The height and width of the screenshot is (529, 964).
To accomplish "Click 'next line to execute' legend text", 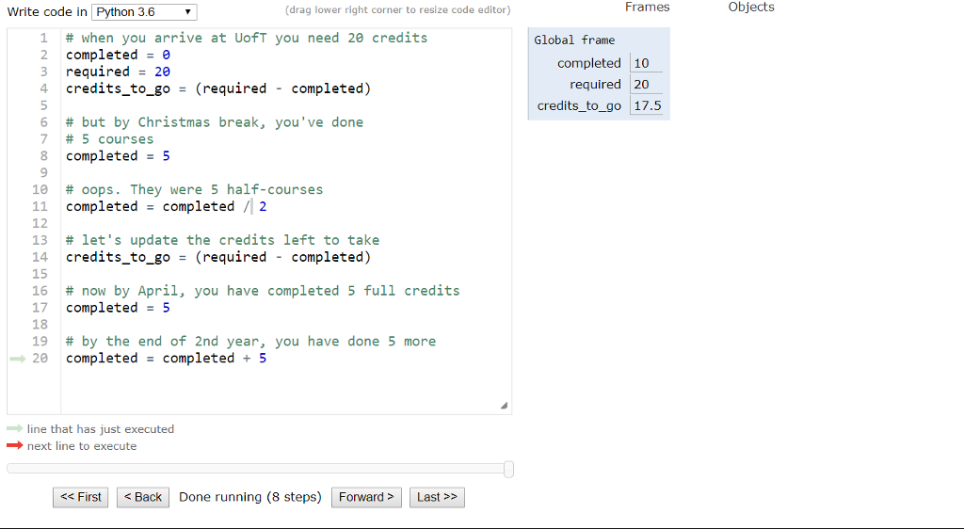I will pos(82,446).
